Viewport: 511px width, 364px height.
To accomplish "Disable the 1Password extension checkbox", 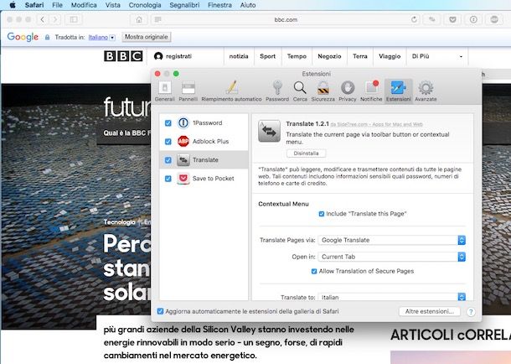I will [x=168, y=123].
